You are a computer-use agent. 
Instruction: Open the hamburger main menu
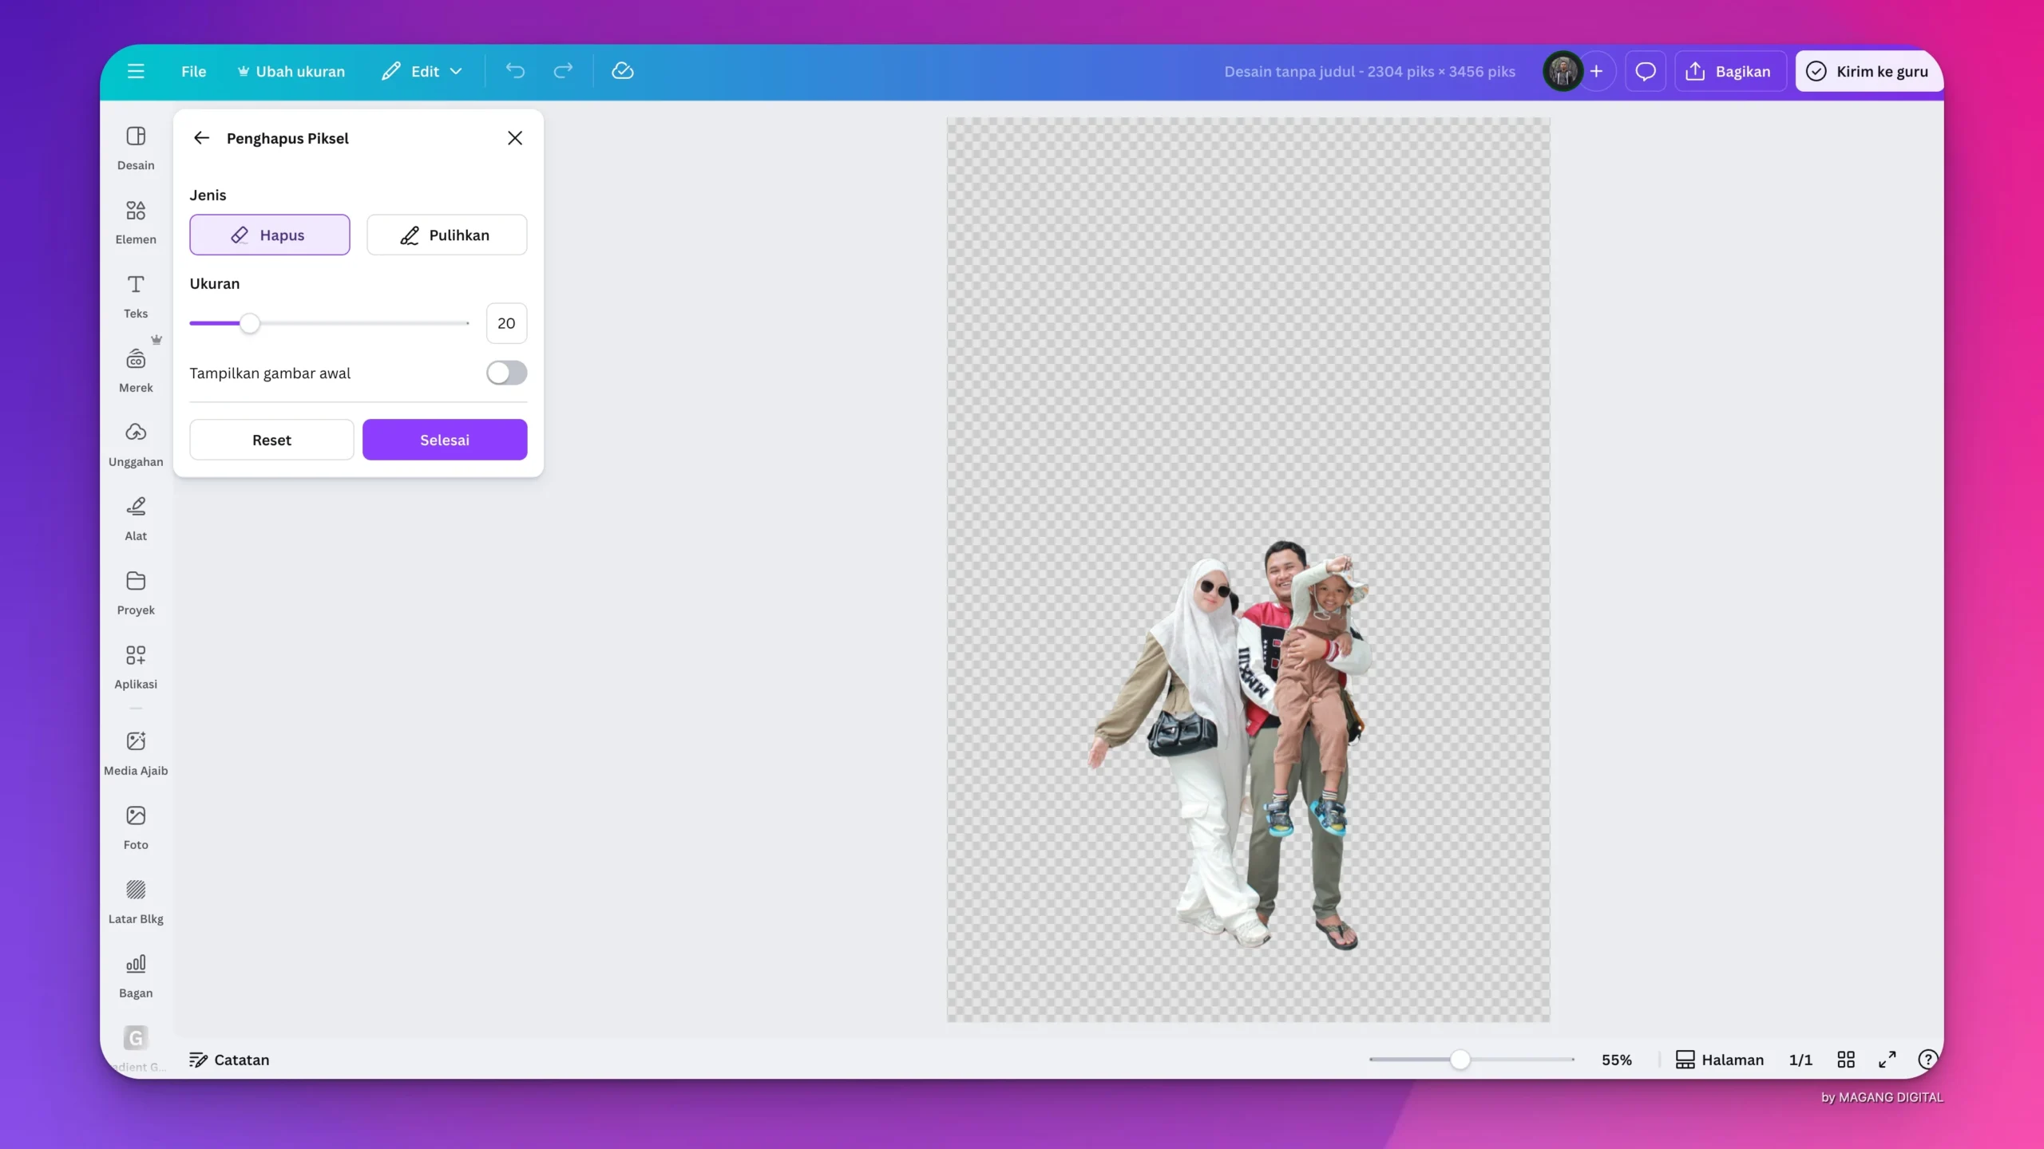point(136,71)
